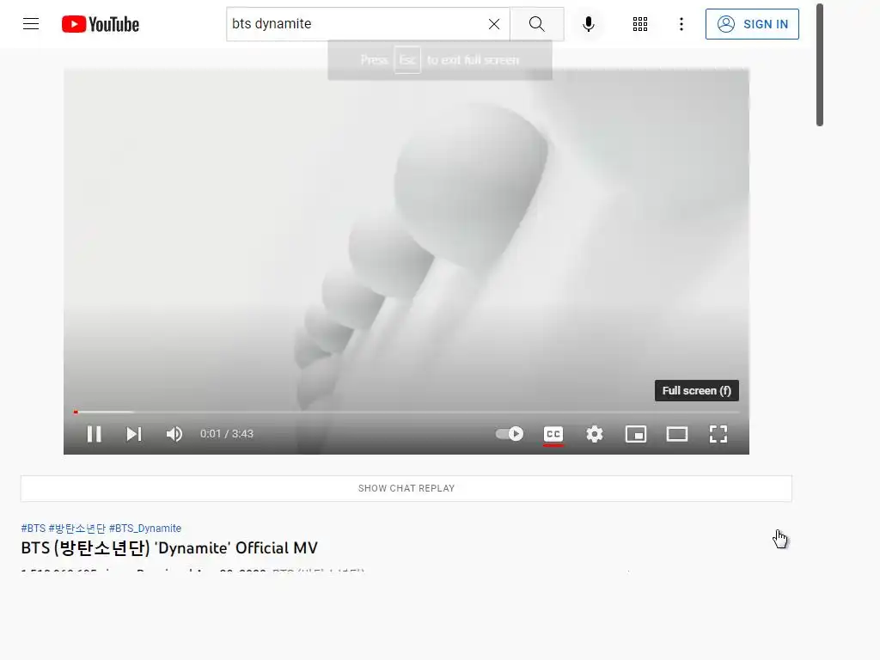The height and width of the screenshot is (660, 880).
Task: Mute the video volume
Action: point(174,434)
